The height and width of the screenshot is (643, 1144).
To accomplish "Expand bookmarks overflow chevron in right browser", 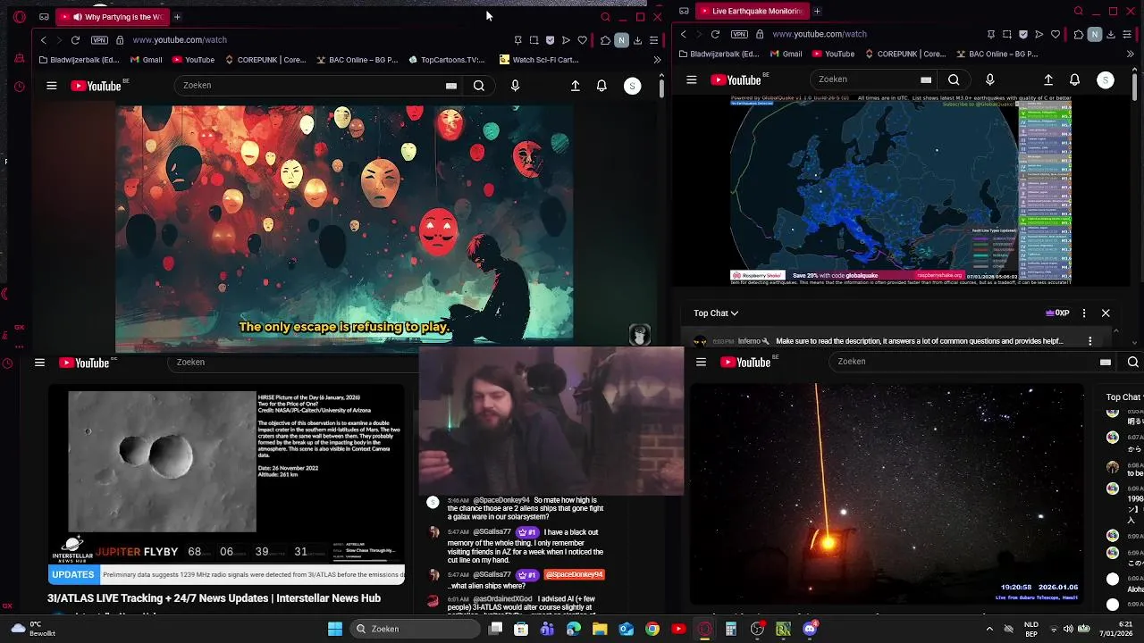I will (x=1130, y=54).
